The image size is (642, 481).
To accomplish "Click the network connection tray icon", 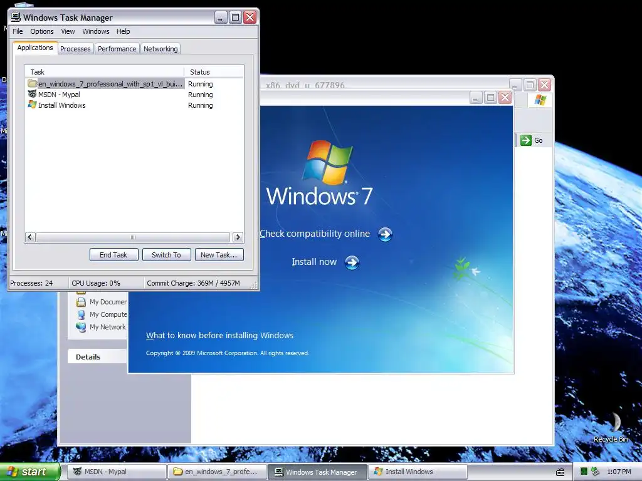I will tap(596, 472).
